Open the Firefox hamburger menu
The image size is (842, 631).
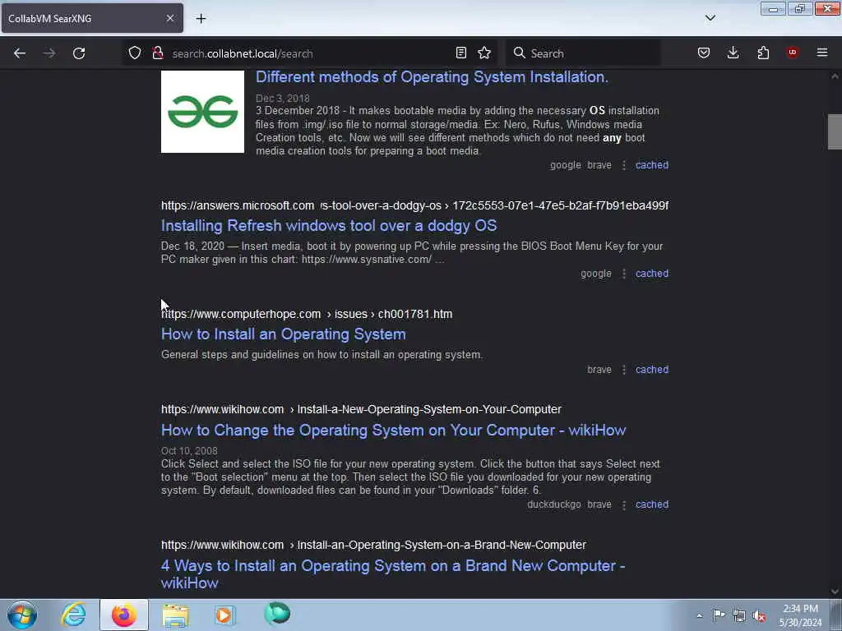tap(822, 53)
